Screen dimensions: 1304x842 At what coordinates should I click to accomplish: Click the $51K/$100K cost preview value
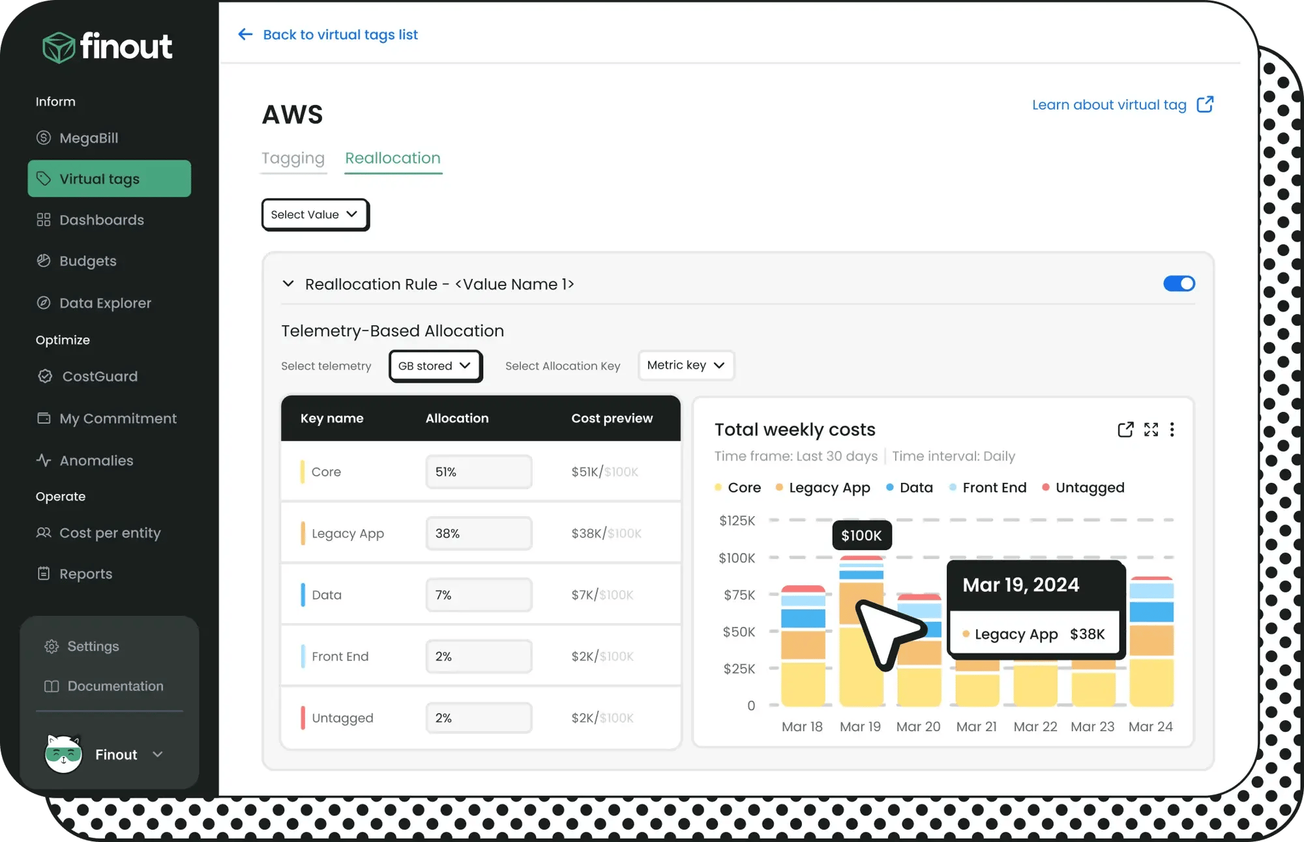604,471
